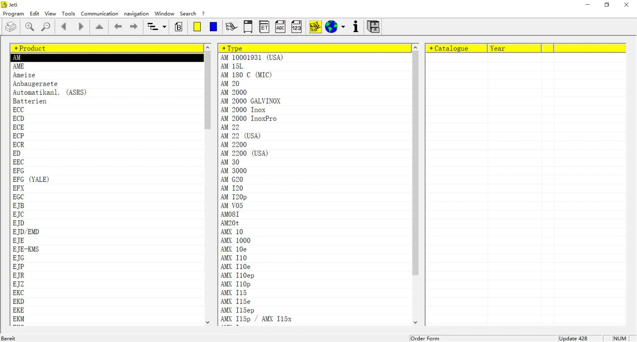Click the B document icon
This screenshot has width=637, height=342.
(x=178, y=27)
